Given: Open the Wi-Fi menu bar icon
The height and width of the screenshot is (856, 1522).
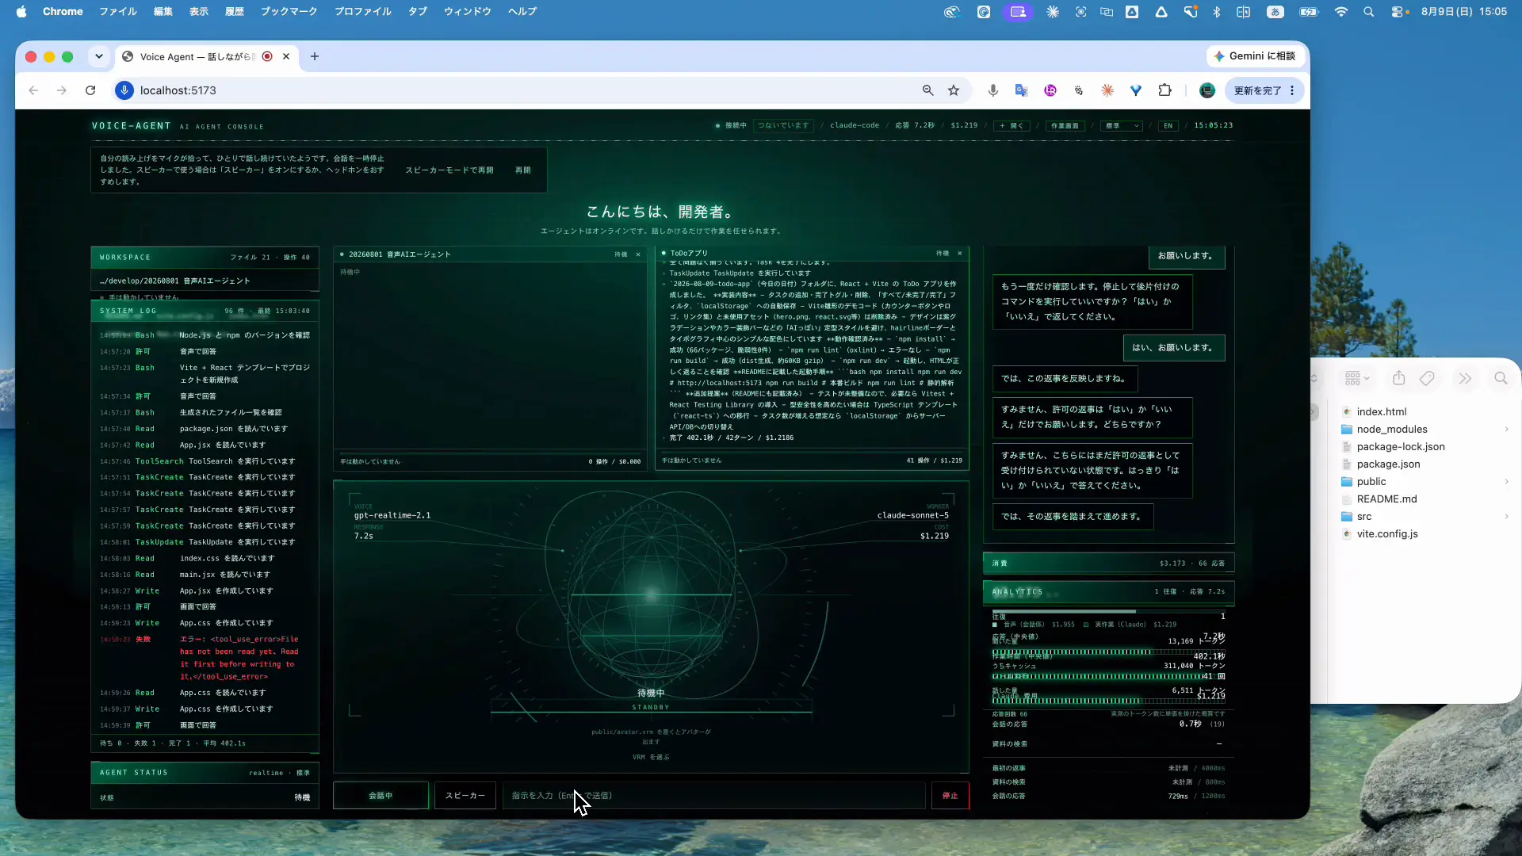Looking at the screenshot, I should pos(1341,12).
